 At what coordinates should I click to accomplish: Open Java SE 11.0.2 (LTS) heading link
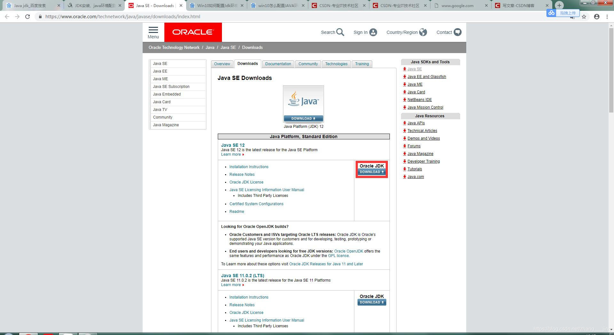(242, 276)
